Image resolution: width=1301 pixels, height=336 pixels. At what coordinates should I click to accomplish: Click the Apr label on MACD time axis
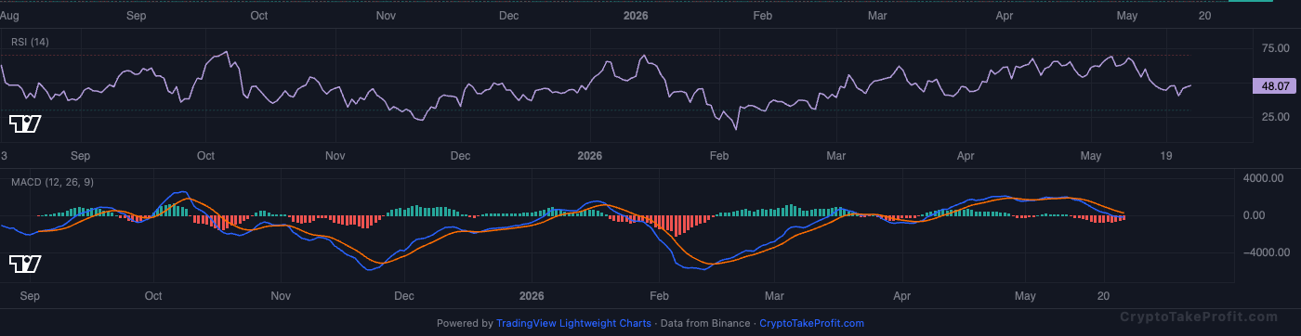tap(902, 296)
